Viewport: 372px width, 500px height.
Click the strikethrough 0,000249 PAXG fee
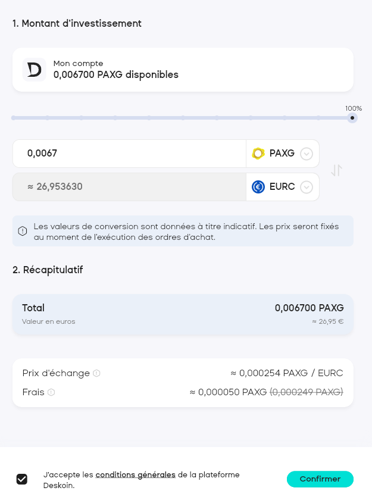pos(307,392)
